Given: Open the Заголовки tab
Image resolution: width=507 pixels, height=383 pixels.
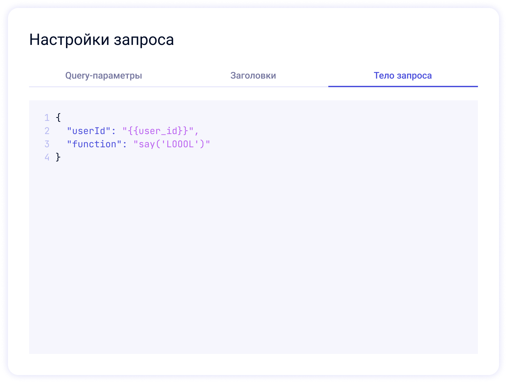Looking at the screenshot, I should click(253, 76).
